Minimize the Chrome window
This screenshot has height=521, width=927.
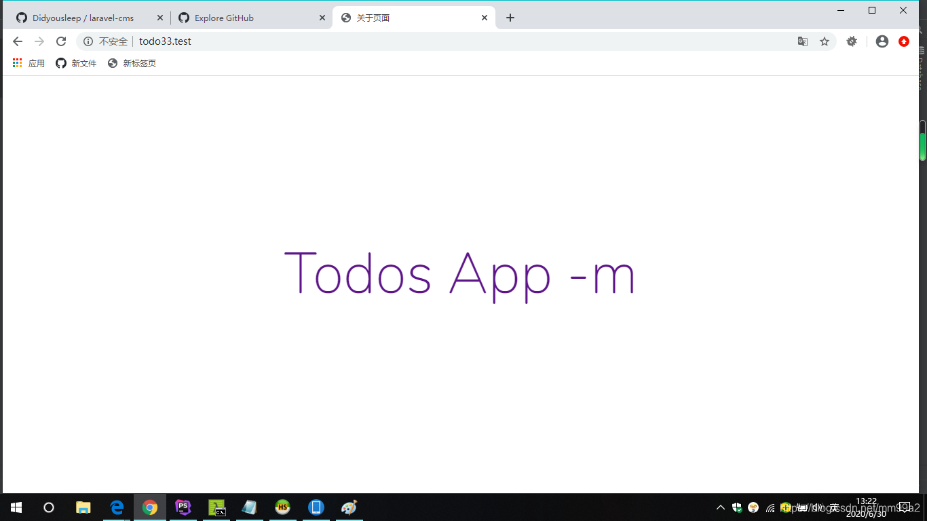841,10
